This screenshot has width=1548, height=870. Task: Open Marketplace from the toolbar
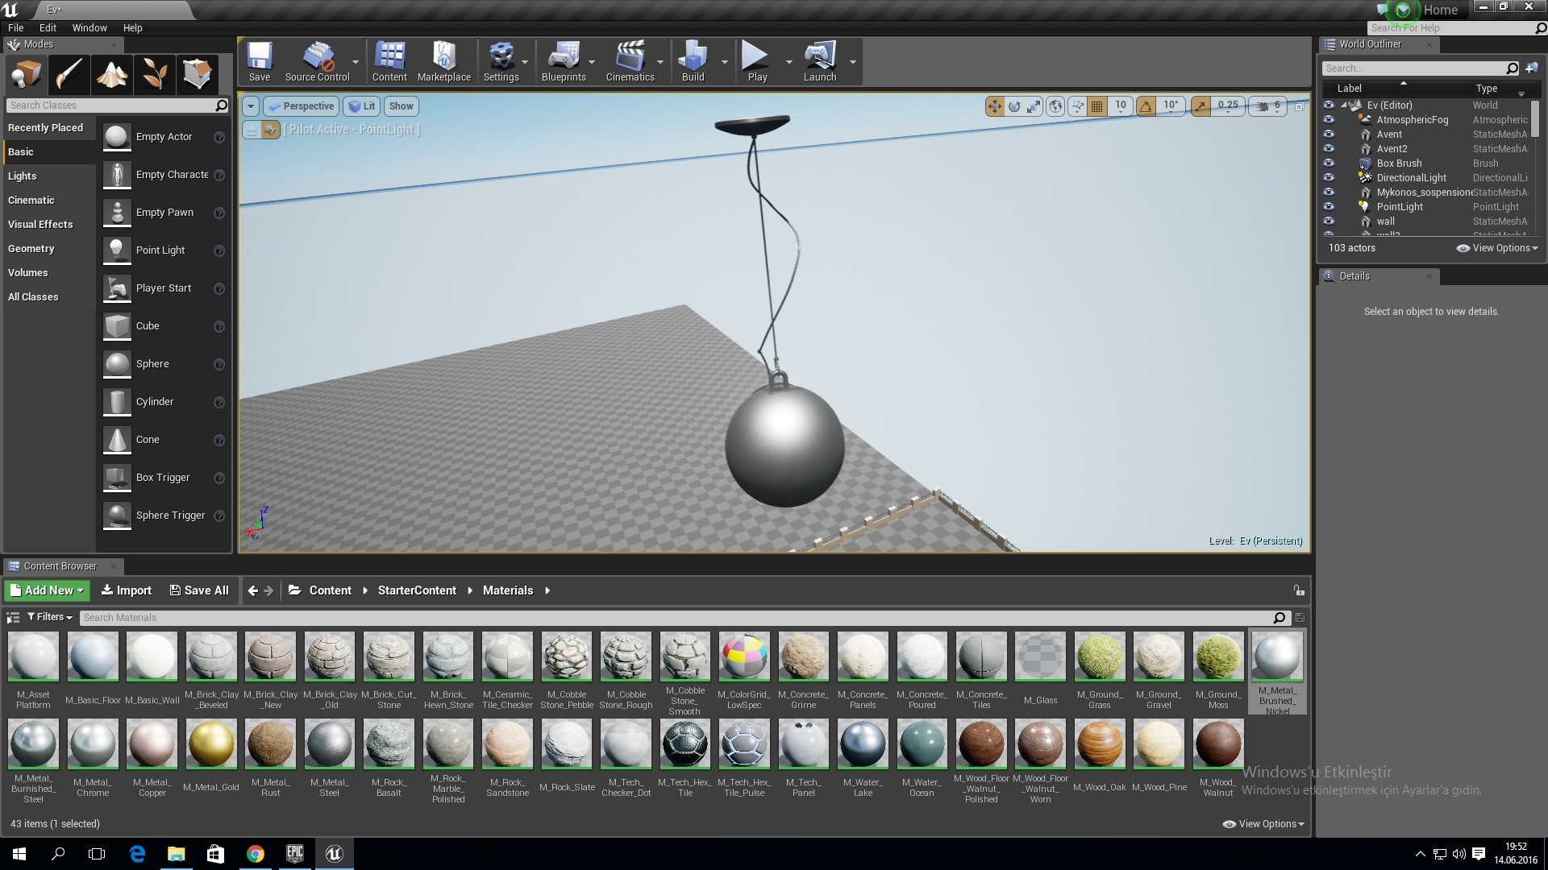tap(444, 62)
